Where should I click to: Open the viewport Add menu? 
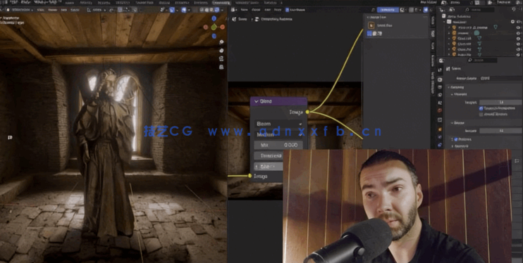point(65,10)
